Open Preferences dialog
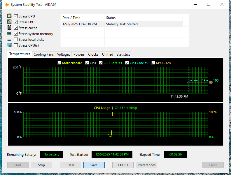231x175 pixels. click(146, 165)
